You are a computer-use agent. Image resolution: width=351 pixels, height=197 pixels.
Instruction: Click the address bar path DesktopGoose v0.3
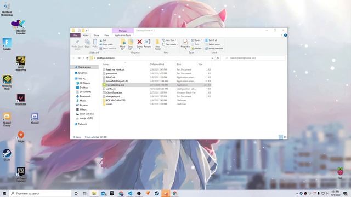point(106,58)
